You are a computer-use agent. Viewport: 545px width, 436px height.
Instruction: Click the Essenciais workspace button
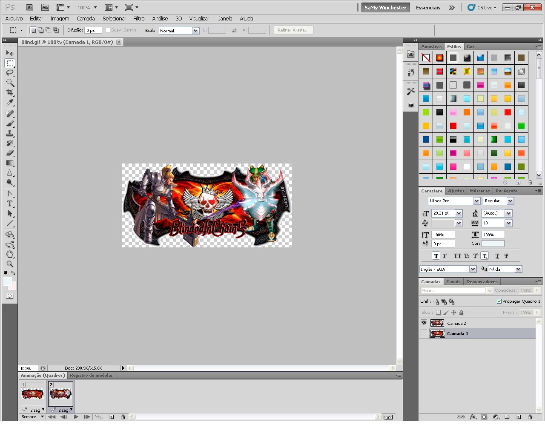tap(428, 8)
